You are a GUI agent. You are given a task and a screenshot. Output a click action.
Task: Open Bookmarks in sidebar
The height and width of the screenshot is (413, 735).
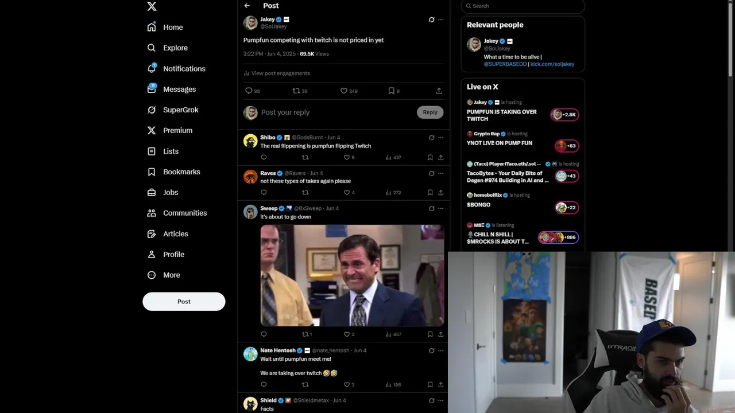click(x=173, y=172)
